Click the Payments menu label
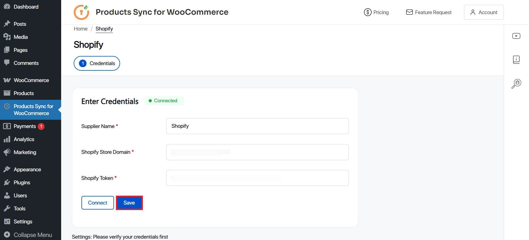529x240 pixels. coord(25,126)
